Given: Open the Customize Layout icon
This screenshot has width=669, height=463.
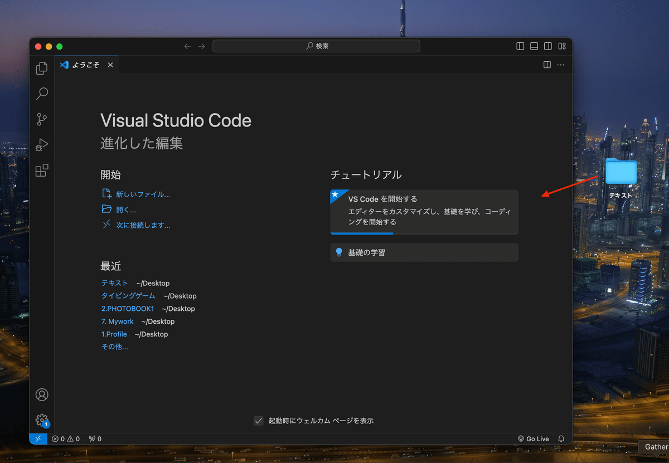Looking at the screenshot, I should [x=562, y=46].
